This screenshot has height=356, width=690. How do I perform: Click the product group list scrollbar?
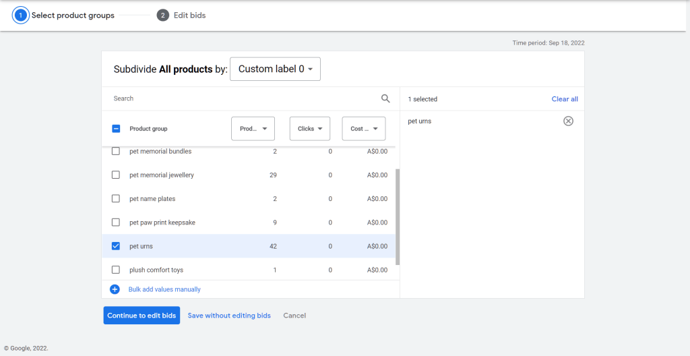tap(397, 216)
